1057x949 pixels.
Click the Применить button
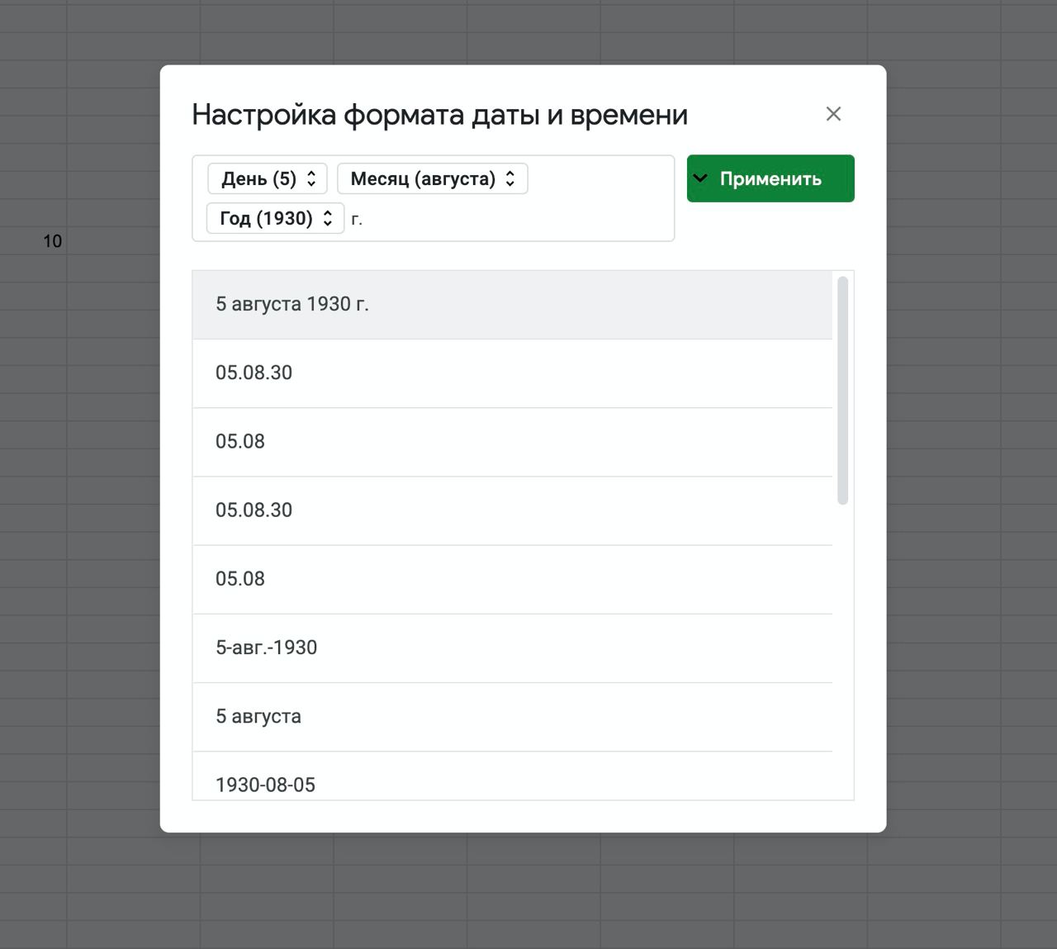(770, 178)
